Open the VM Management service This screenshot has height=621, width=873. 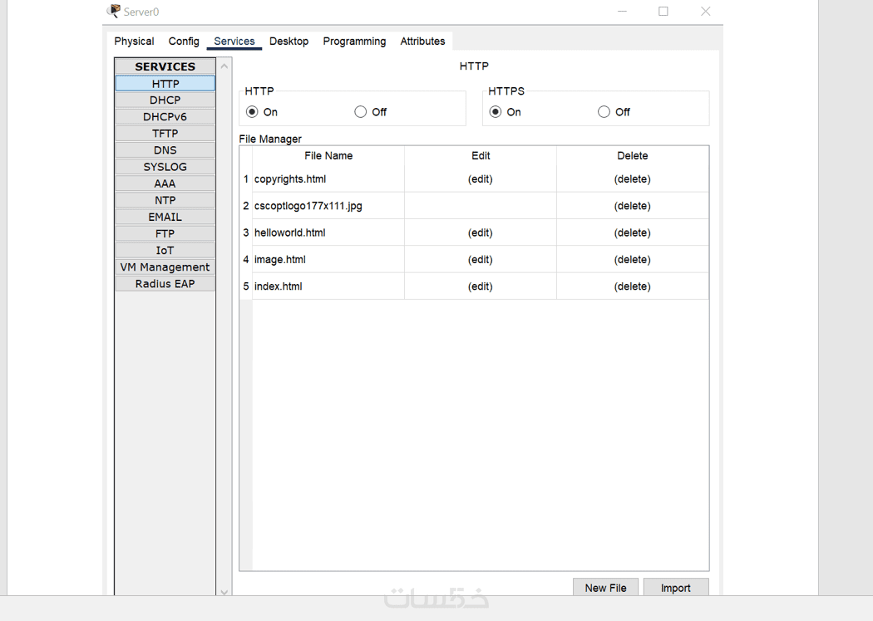point(165,266)
